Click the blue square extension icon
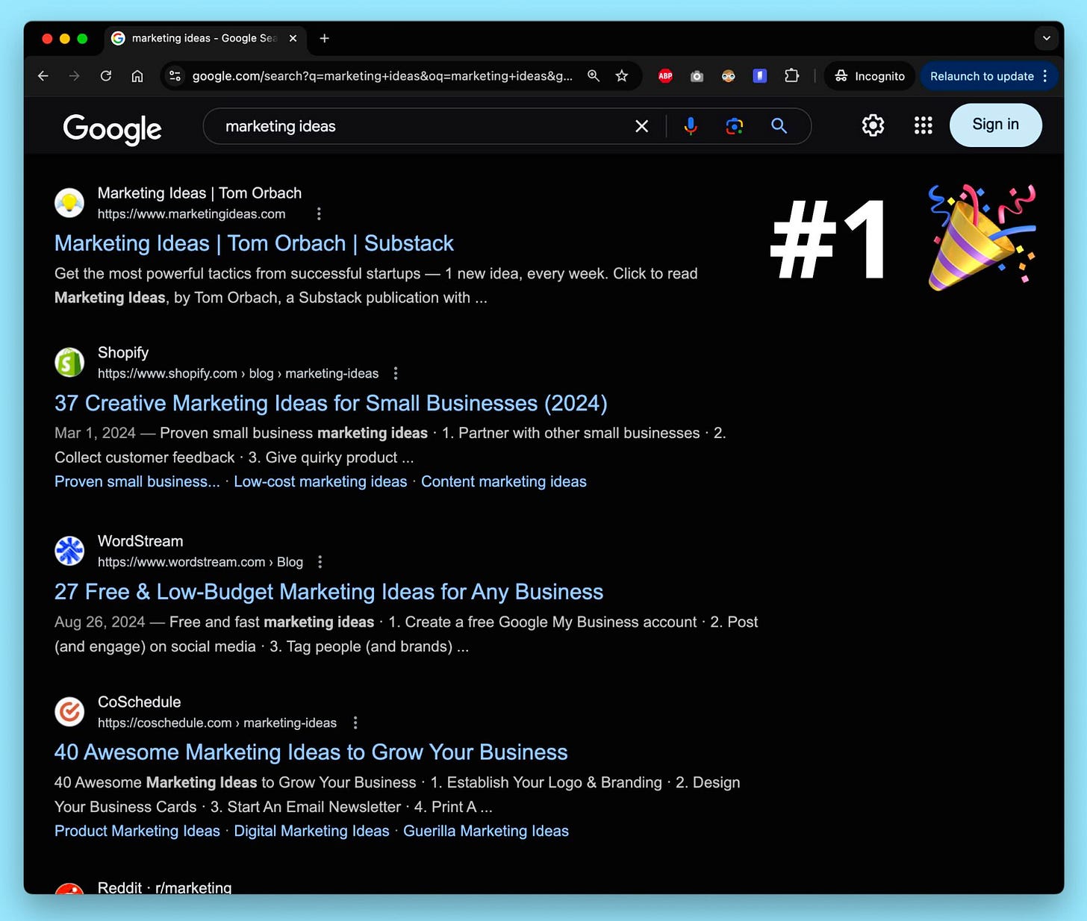The image size is (1087, 921). [x=759, y=76]
